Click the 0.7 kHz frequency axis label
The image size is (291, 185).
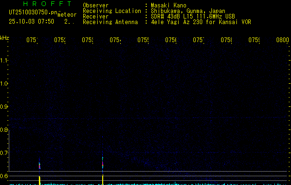[x=5, y=153]
